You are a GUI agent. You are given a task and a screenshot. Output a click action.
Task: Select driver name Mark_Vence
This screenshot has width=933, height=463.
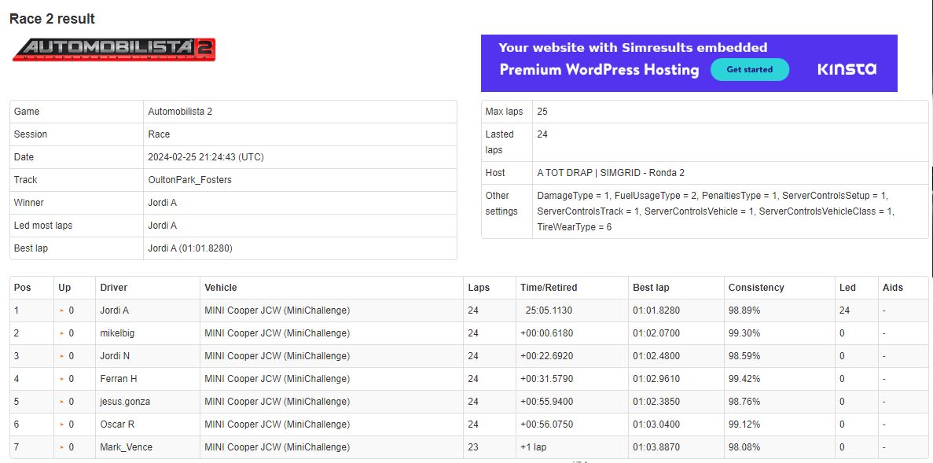126,447
